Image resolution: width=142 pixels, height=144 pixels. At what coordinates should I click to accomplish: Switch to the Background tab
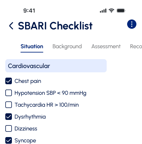tap(67, 47)
